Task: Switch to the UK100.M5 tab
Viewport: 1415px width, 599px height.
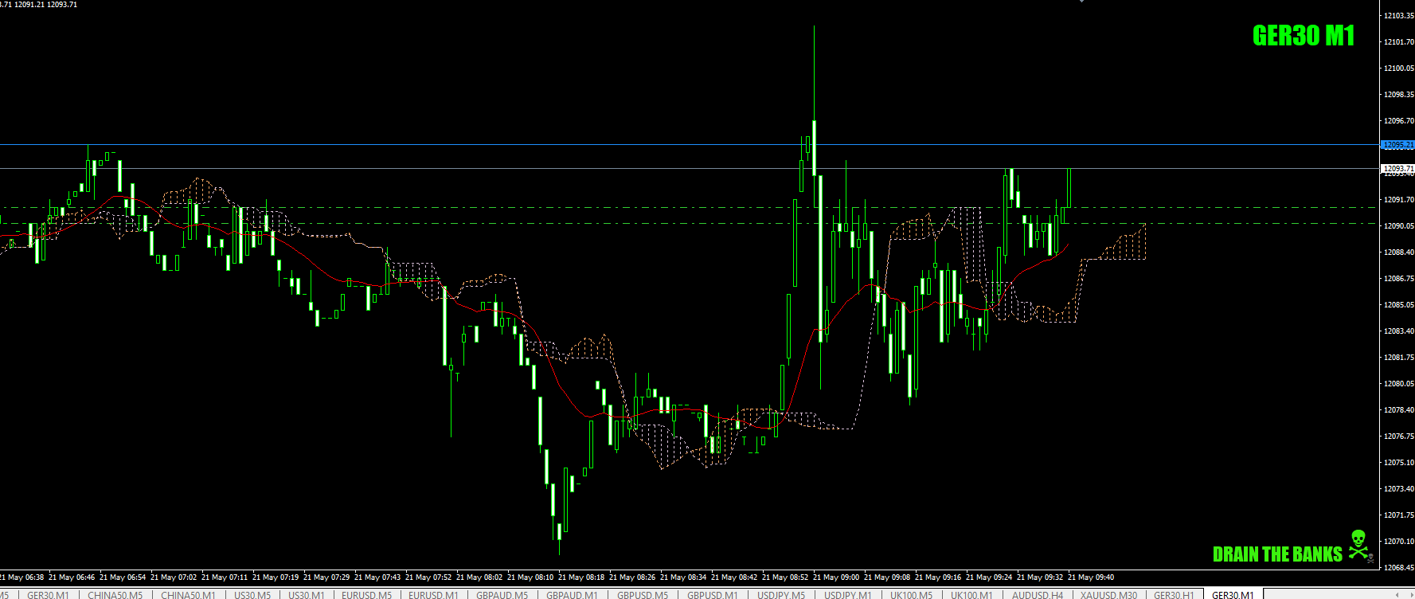Action: 911,595
